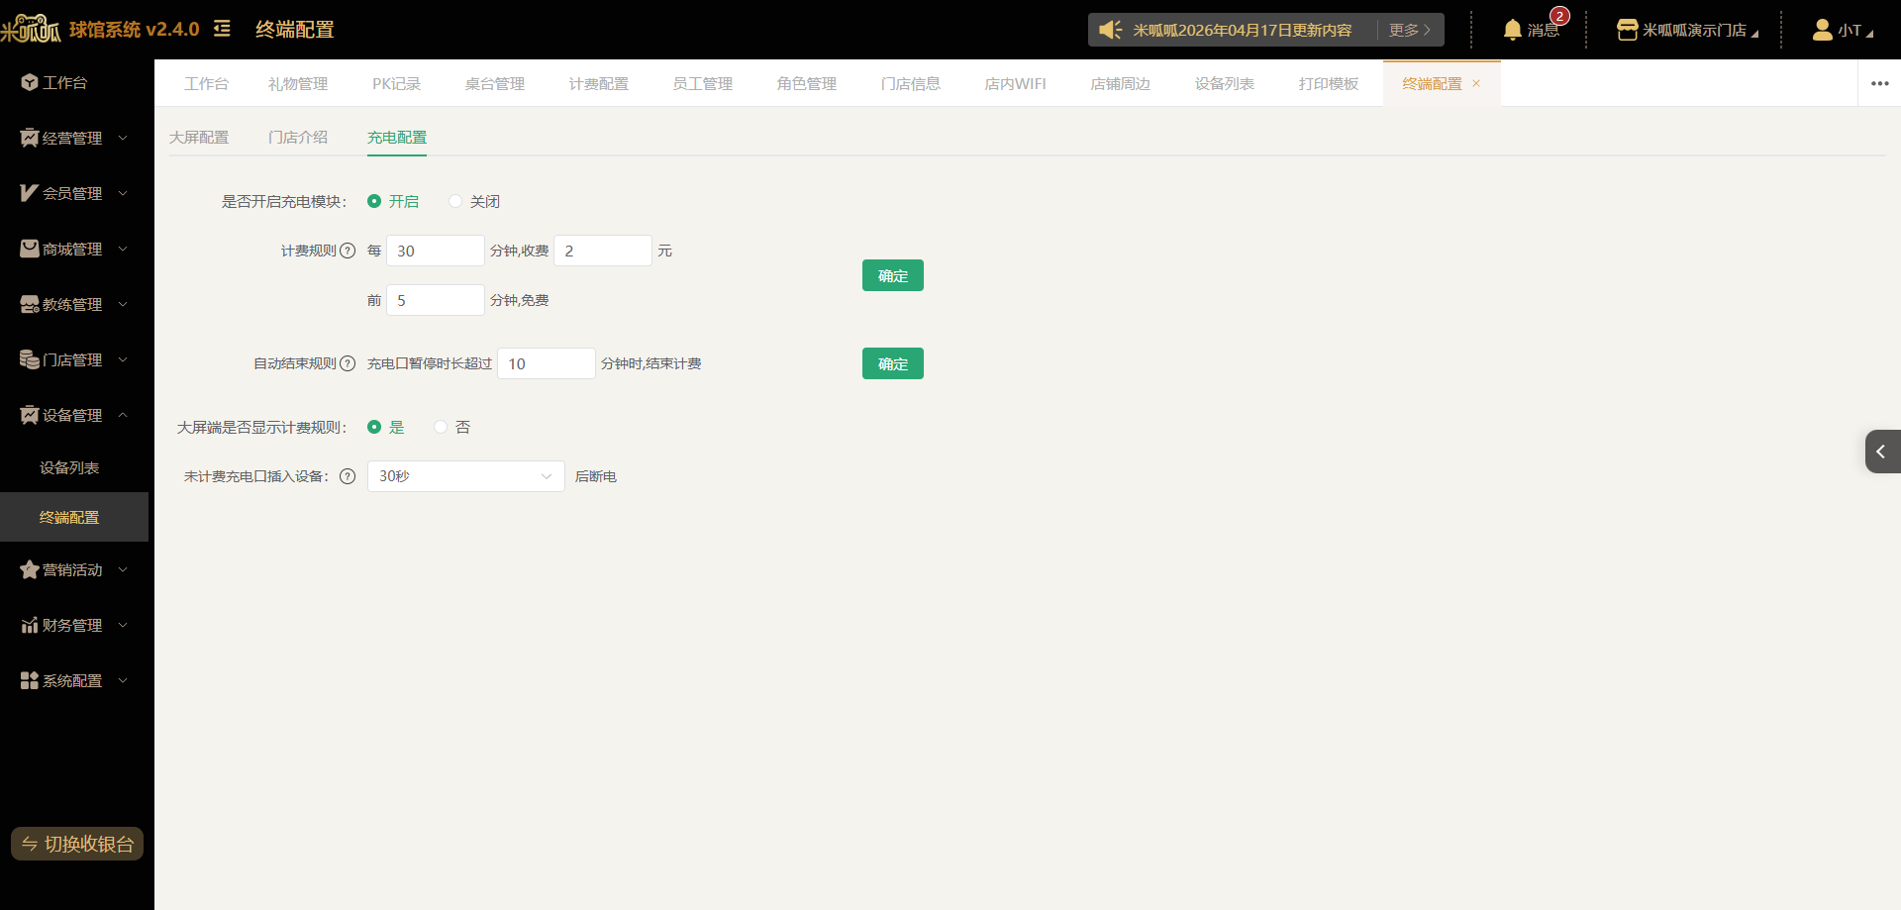1901x910 pixels.
Task: Click the 工作台 sidebar icon
Action: point(30,82)
